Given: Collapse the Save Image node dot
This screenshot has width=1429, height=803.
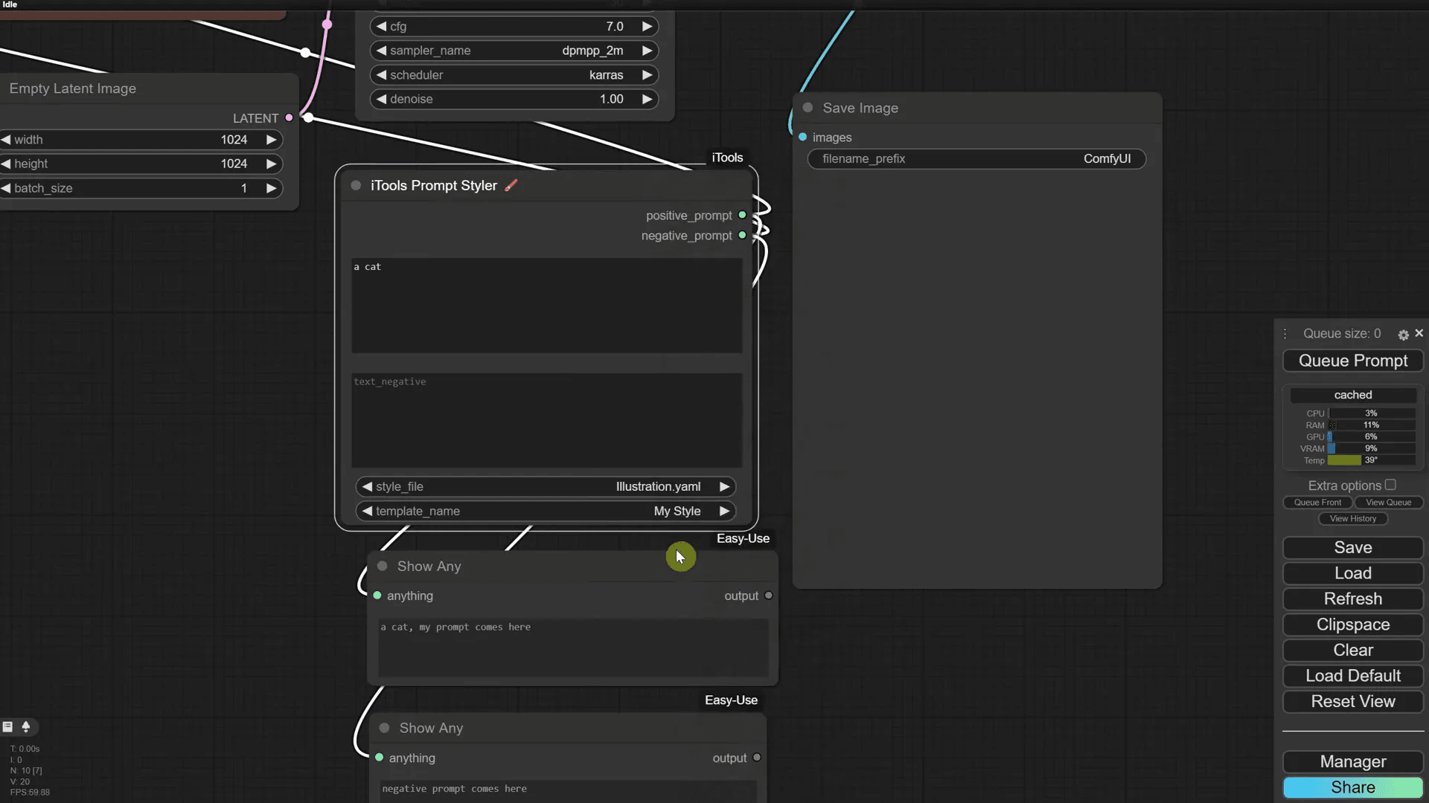Looking at the screenshot, I should pyautogui.click(x=808, y=108).
